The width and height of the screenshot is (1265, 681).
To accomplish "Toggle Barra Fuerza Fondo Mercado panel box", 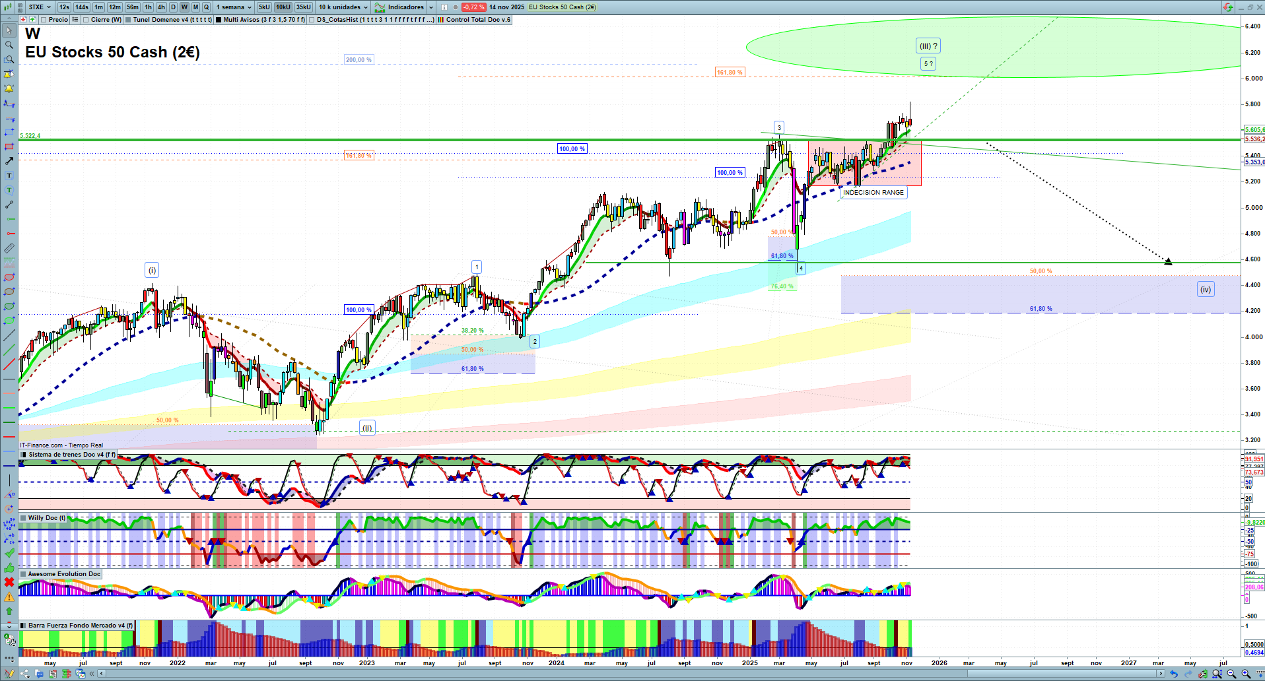I will point(24,626).
